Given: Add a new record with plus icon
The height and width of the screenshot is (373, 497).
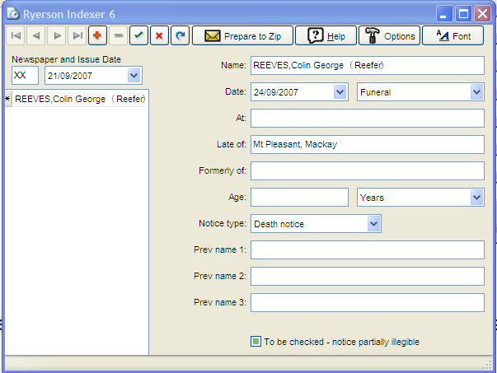Looking at the screenshot, I should pos(98,36).
